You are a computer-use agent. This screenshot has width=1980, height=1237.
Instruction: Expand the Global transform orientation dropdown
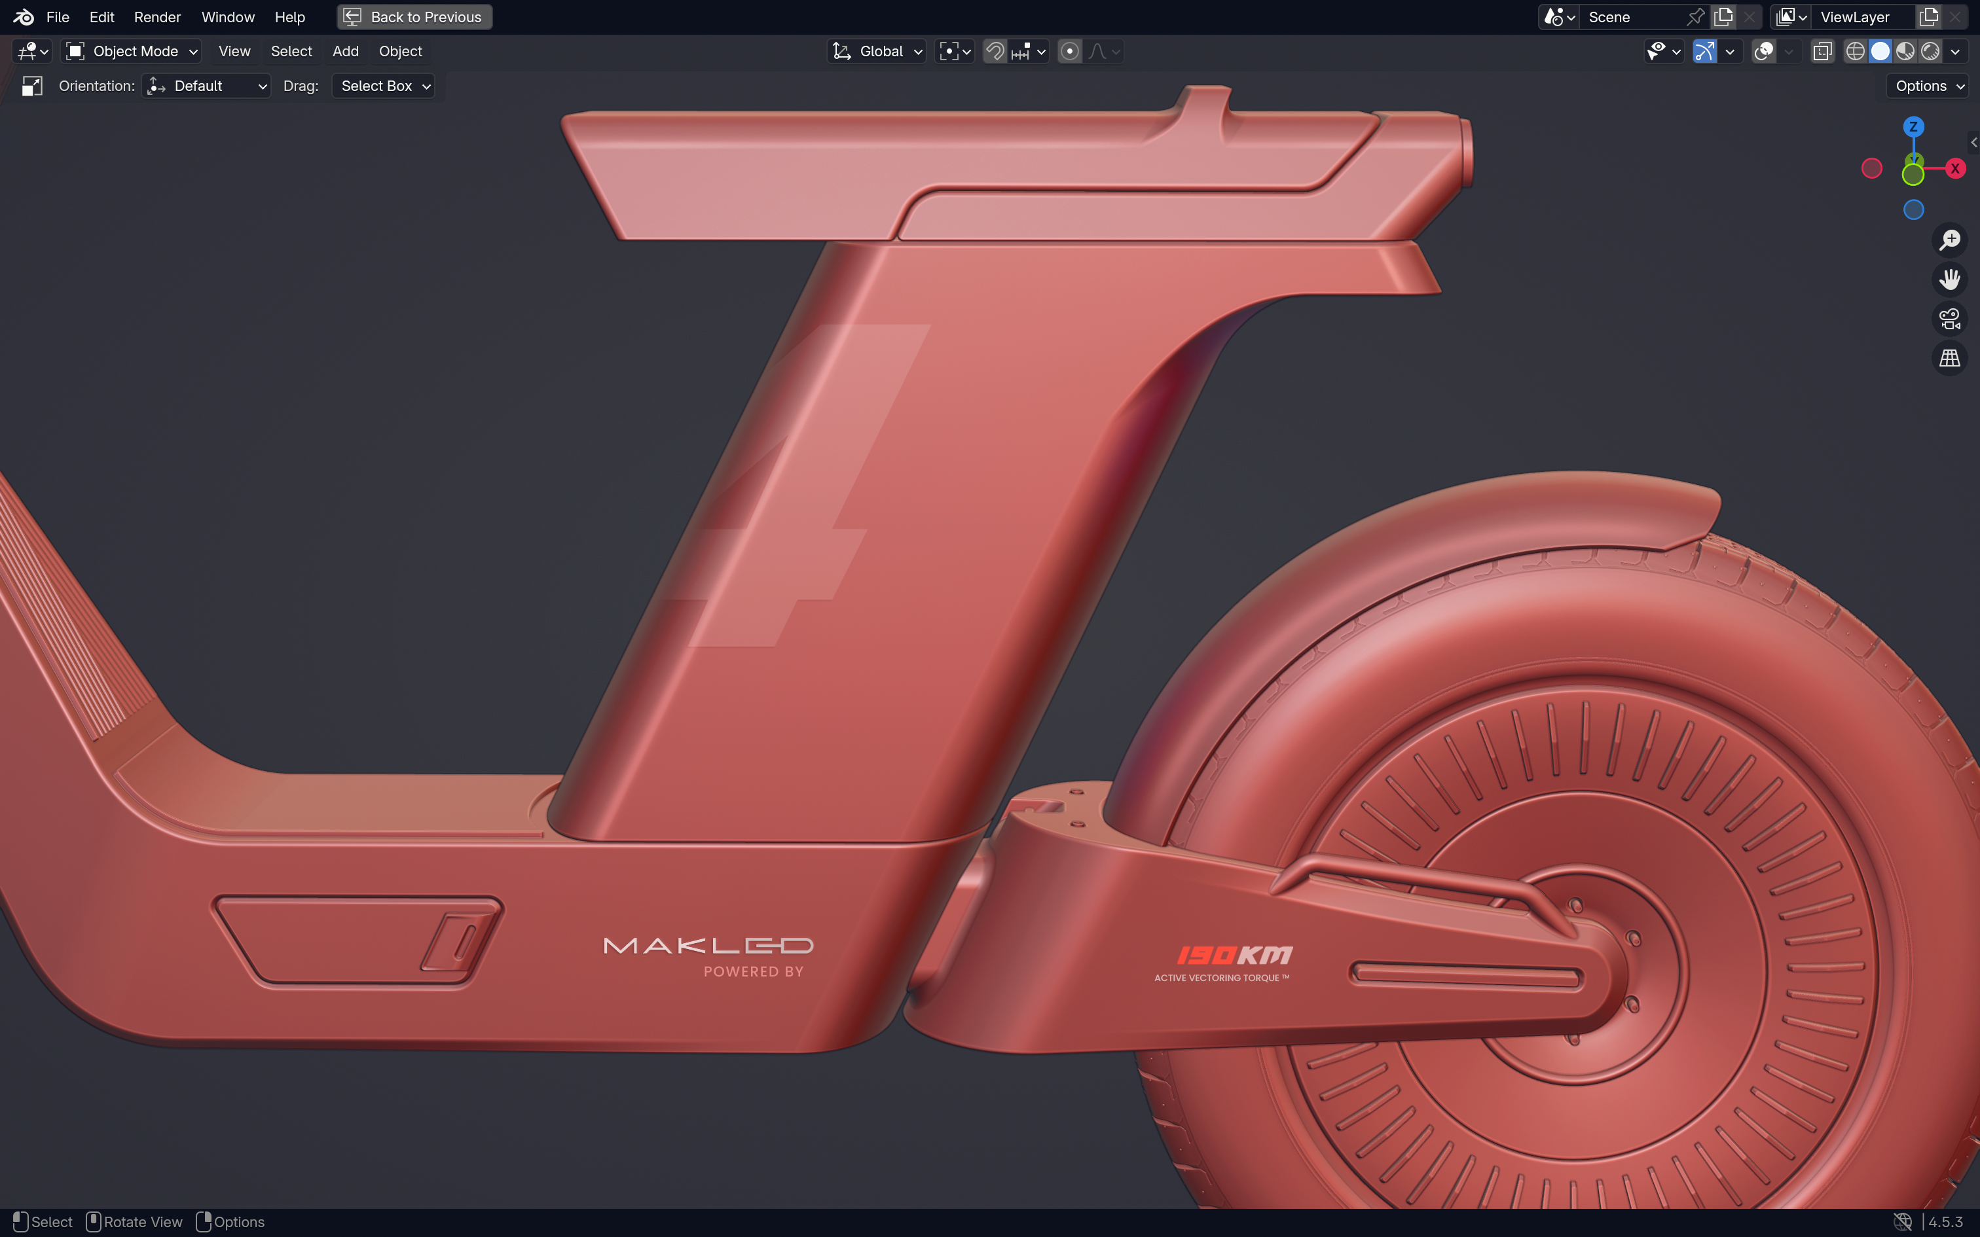pyautogui.click(x=876, y=52)
